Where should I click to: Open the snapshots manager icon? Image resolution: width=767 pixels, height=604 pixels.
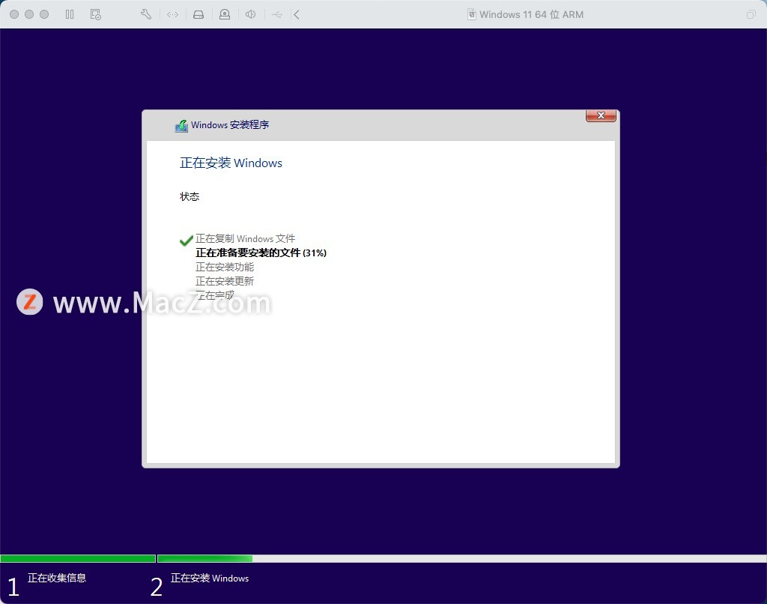click(96, 14)
